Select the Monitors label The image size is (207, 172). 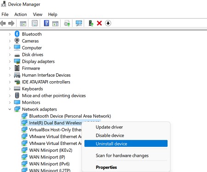(31, 102)
